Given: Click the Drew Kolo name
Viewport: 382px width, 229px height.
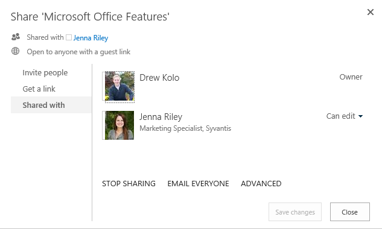Looking at the screenshot, I should (x=159, y=78).
